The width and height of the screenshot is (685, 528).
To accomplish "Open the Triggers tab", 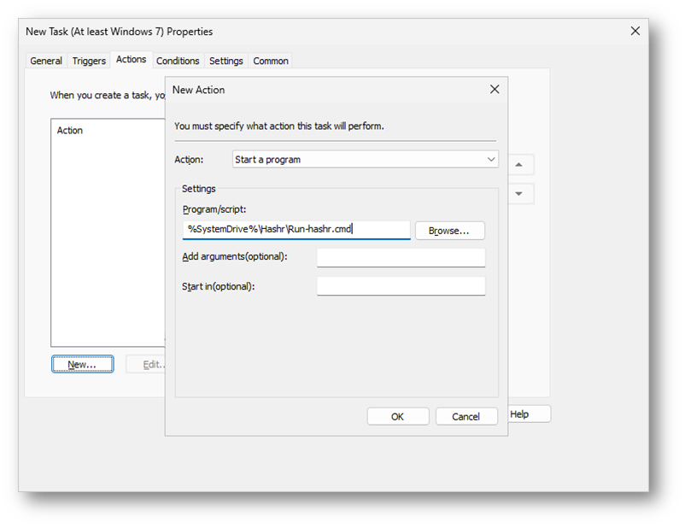I will pyautogui.click(x=89, y=61).
